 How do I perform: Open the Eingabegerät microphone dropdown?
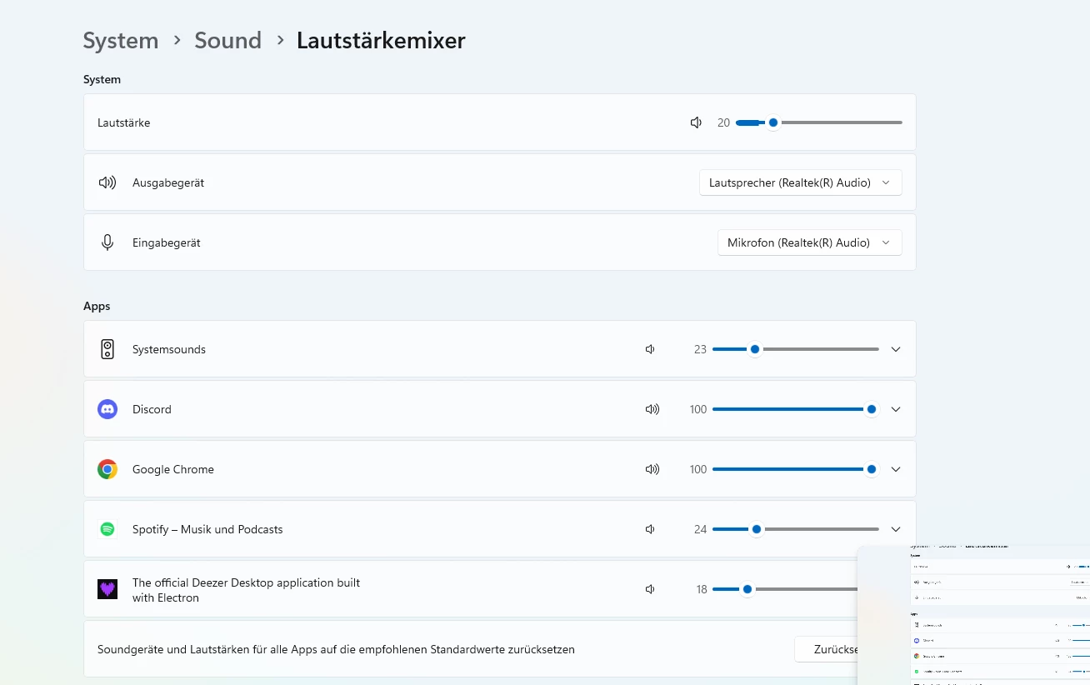pyautogui.click(x=809, y=242)
